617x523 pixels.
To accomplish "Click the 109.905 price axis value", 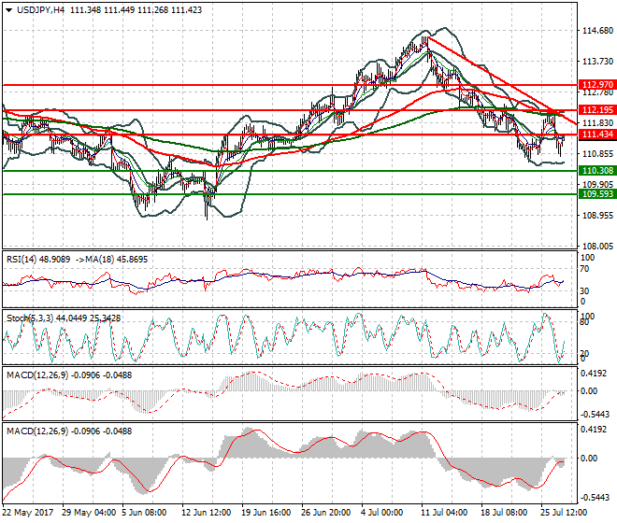I will coord(597,184).
